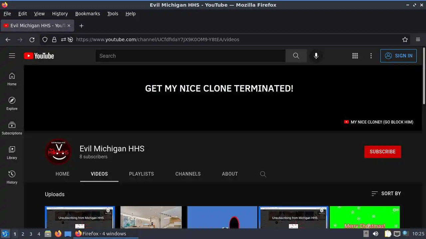Screen dimensions: 426x239
Task: Click the red SUBSCRIBE button
Action: 383,152
